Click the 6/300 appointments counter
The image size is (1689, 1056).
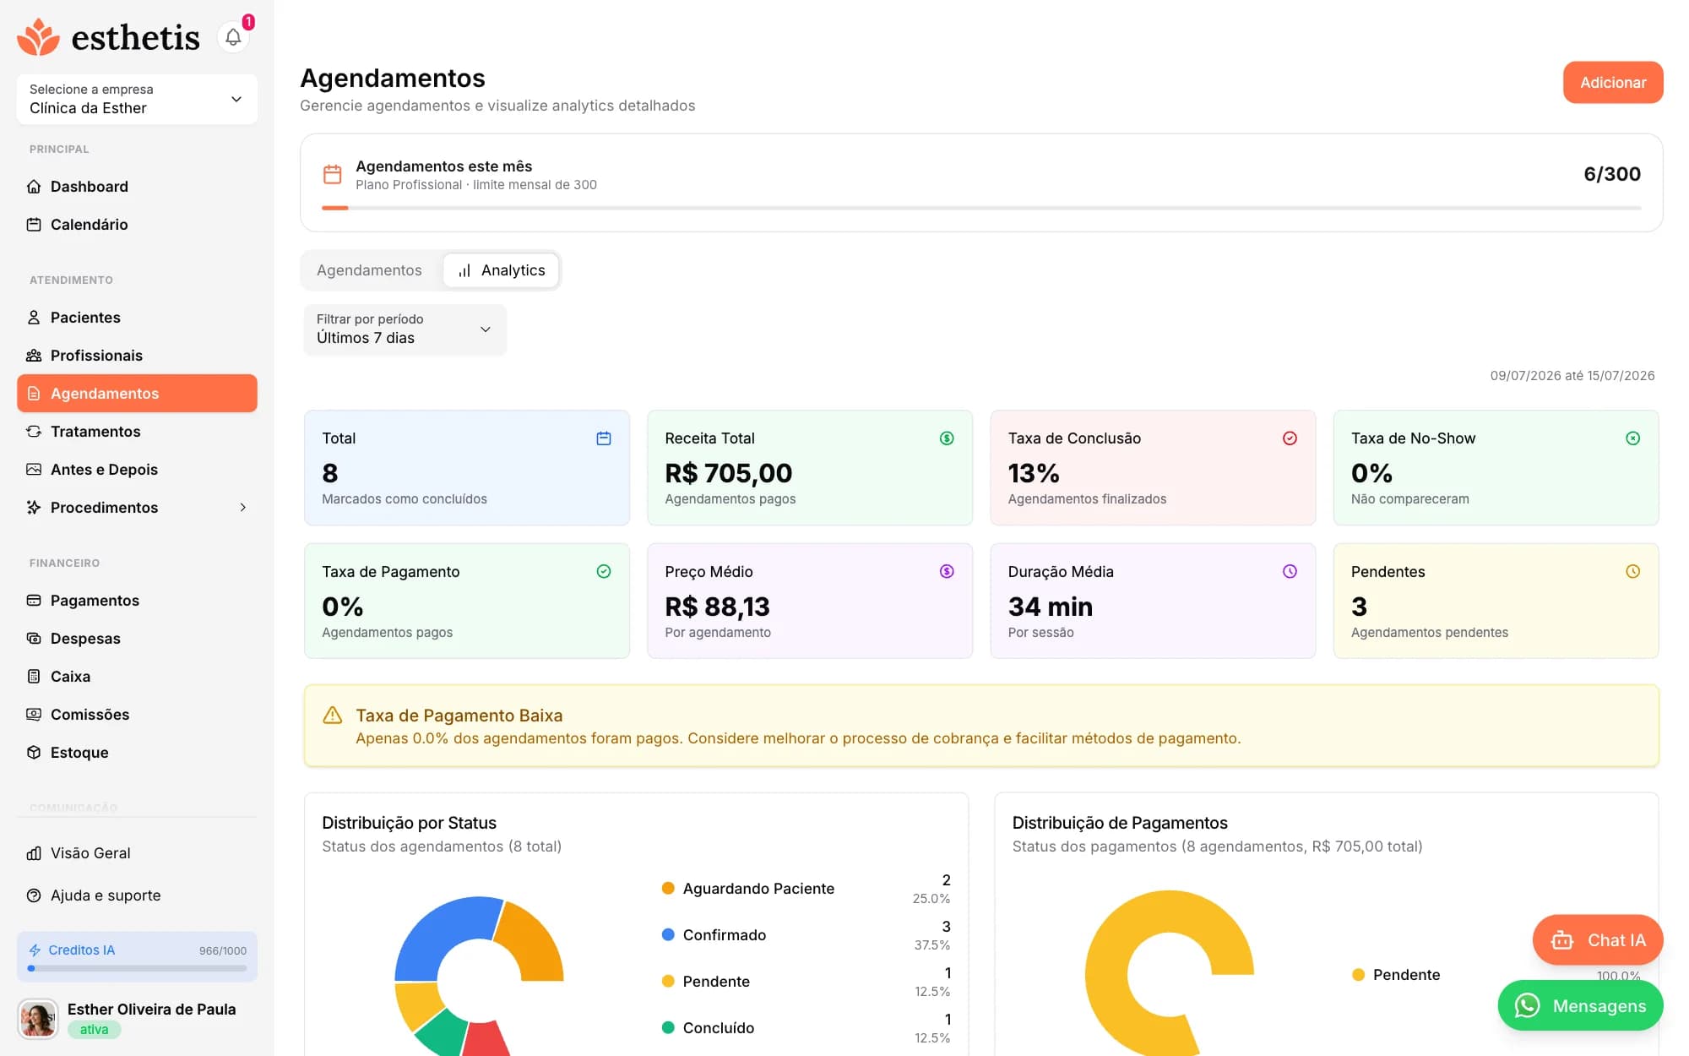point(1612,174)
